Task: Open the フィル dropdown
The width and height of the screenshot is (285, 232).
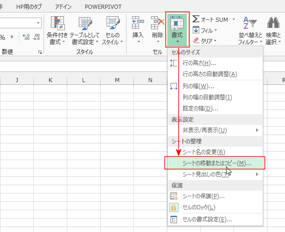Action: 215,30
